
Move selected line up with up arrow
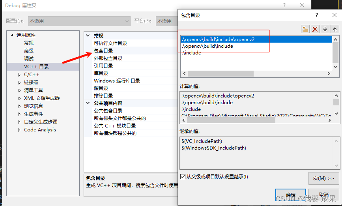pyautogui.click(x=335, y=29)
